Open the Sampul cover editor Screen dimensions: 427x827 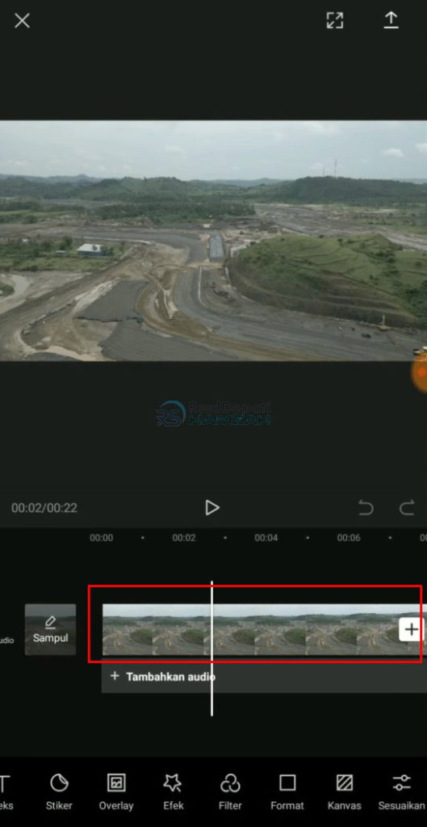51,629
